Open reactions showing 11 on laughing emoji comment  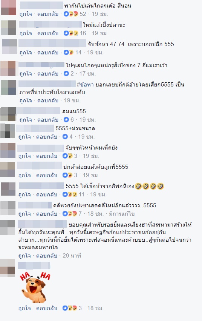point(73,194)
